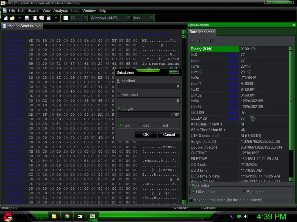Open File Explorer from the taskbar
The image size is (297, 222).
pos(54,216)
